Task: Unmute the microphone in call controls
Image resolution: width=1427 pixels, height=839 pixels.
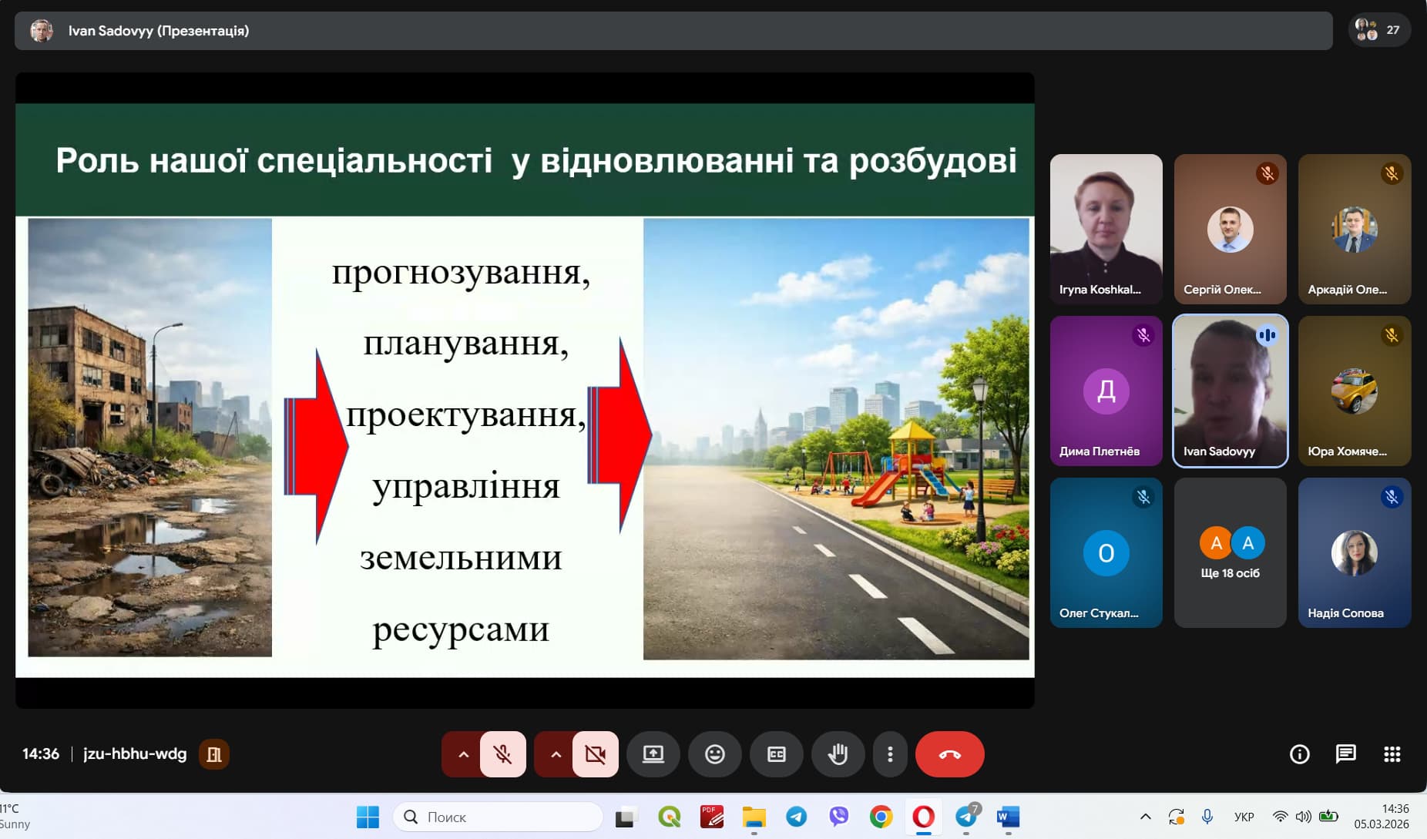Action: (502, 754)
